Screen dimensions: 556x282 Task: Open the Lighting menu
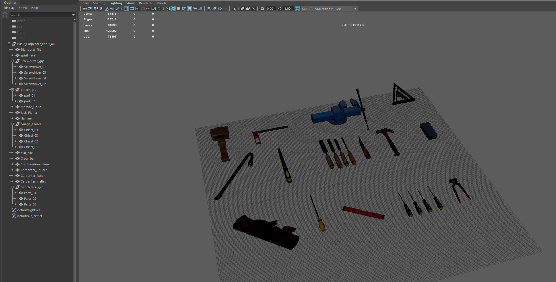point(116,3)
